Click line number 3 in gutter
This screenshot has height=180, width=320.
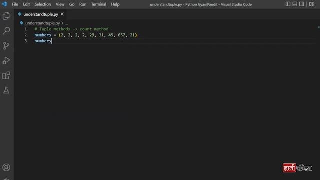pos(25,41)
